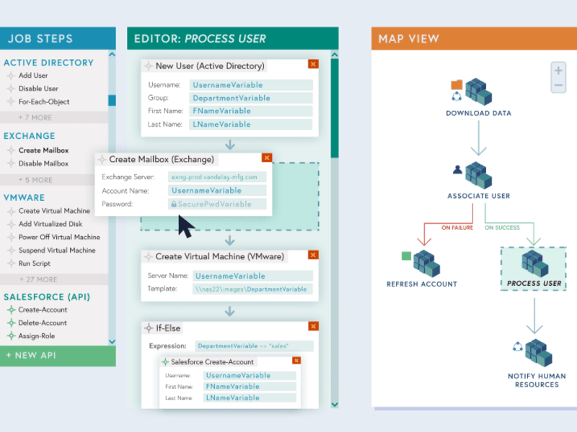Viewport: 577px width, 432px height.
Task: Click the Template path field
Action: click(x=252, y=289)
